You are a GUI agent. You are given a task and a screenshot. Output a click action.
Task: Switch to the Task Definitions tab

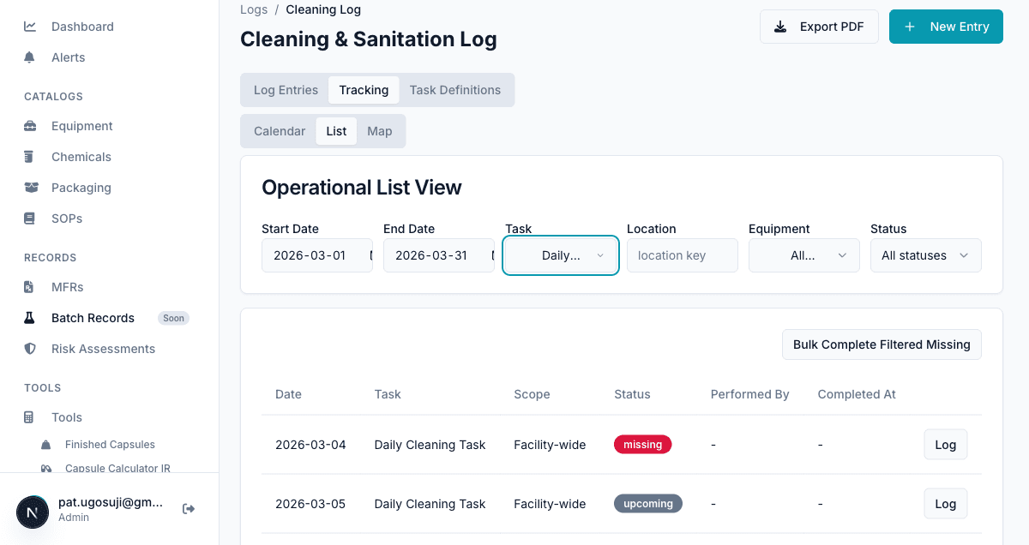click(x=455, y=90)
